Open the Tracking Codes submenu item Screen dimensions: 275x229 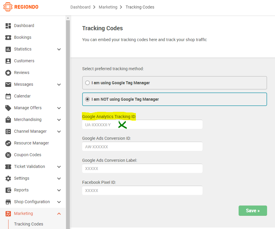pyautogui.click(x=28, y=224)
